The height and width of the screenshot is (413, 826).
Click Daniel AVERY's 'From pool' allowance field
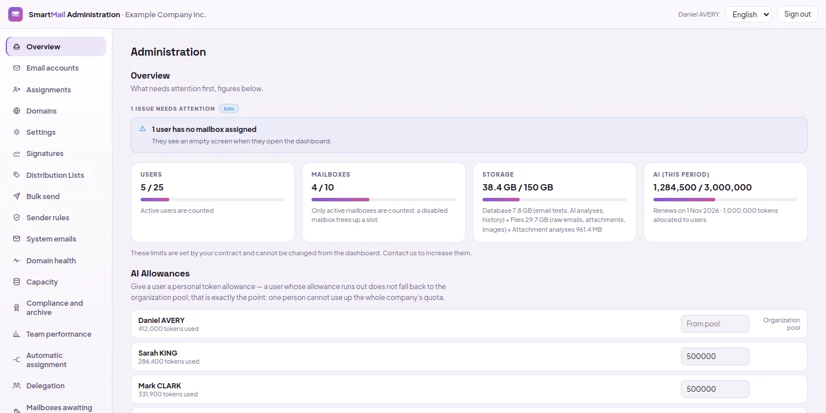715,324
